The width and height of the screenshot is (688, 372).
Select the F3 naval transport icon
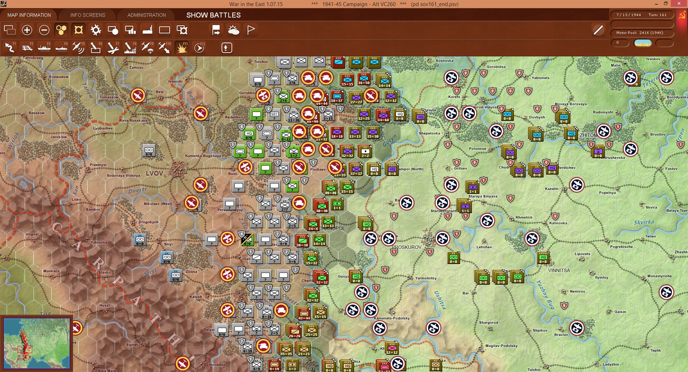(x=44, y=48)
